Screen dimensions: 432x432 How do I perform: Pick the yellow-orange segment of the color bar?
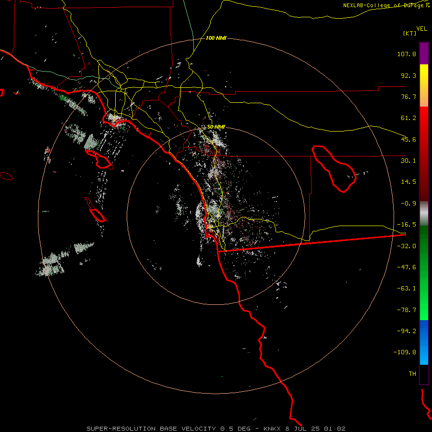point(424,85)
